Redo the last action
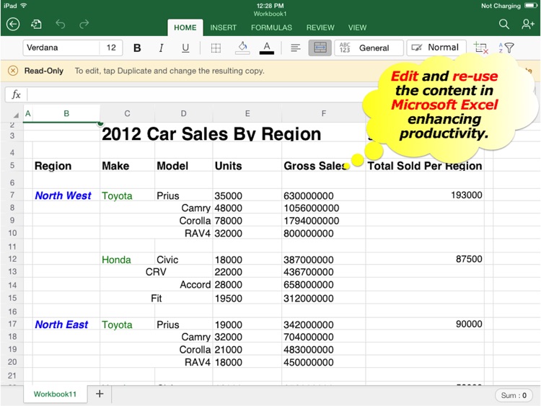The image size is (541, 406). 84,24
